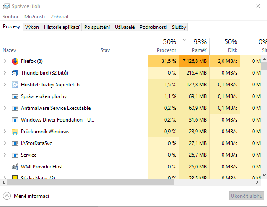Collapse view with Méně informací

coord(26,196)
